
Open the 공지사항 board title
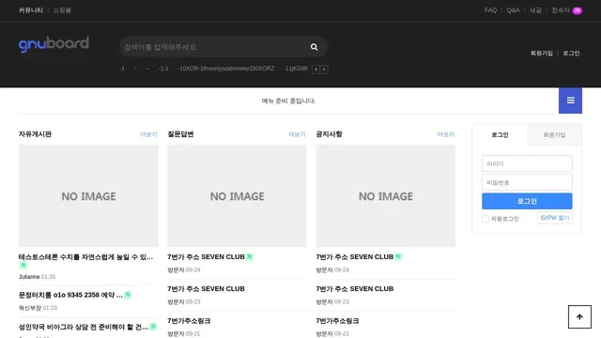pyautogui.click(x=329, y=134)
